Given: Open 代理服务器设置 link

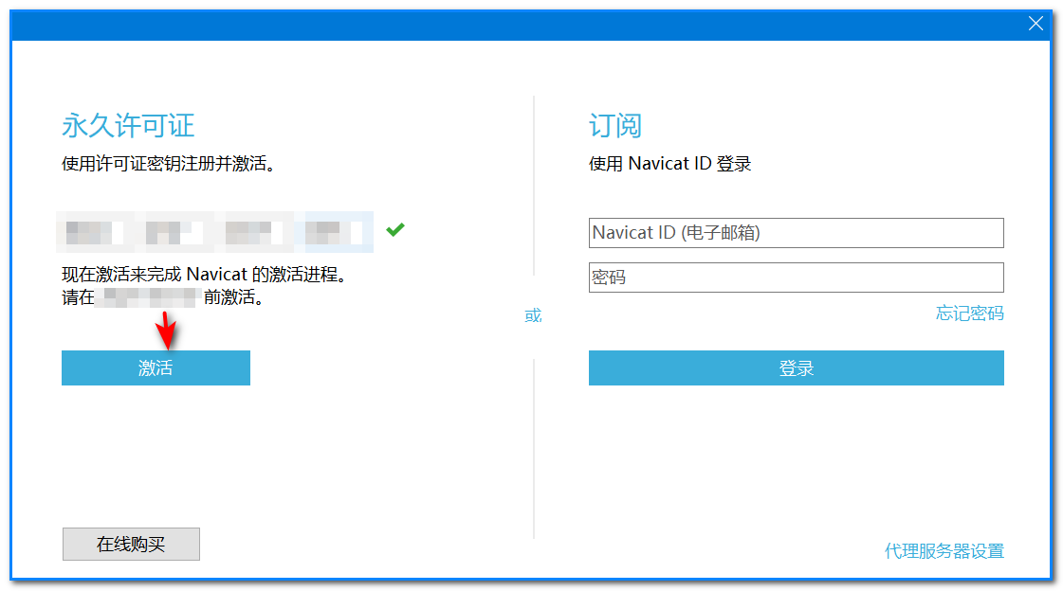Looking at the screenshot, I should pyautogui.click(x=944, y=551).
